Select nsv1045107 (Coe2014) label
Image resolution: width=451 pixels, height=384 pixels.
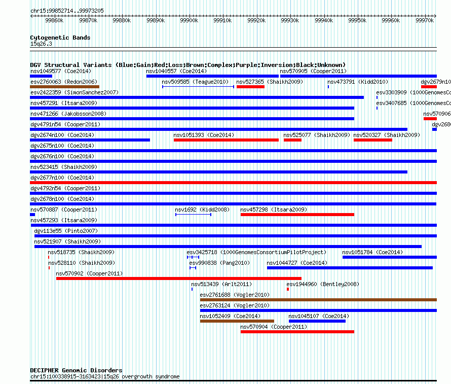(x=319, y=316)
